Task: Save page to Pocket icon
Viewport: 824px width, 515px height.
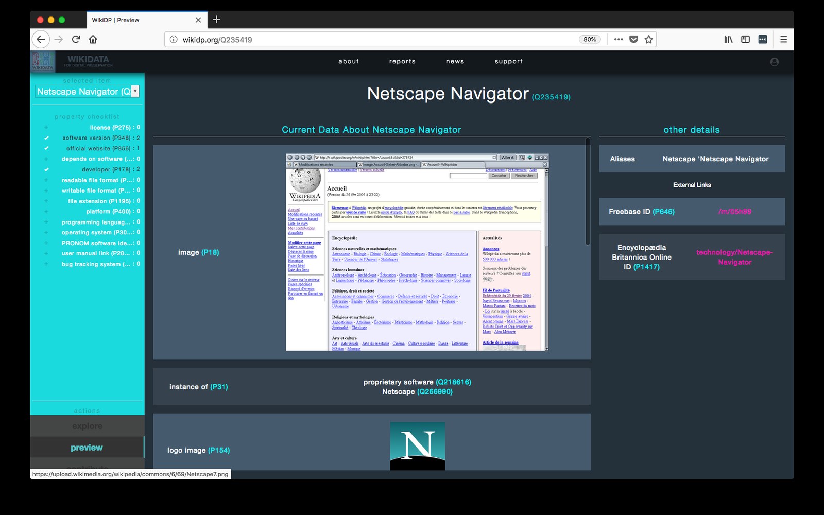Action: coord(633,39)
